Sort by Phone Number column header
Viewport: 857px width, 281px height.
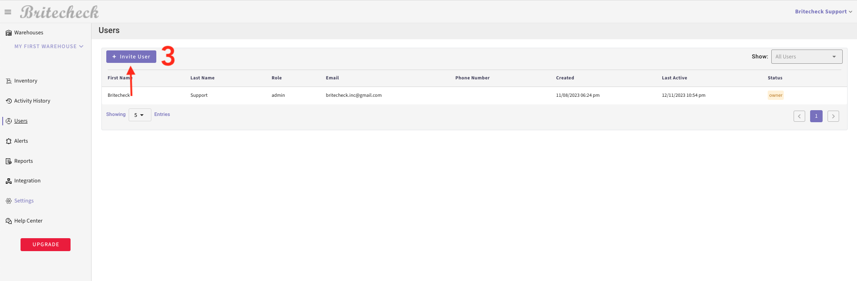tap(472, 78)
